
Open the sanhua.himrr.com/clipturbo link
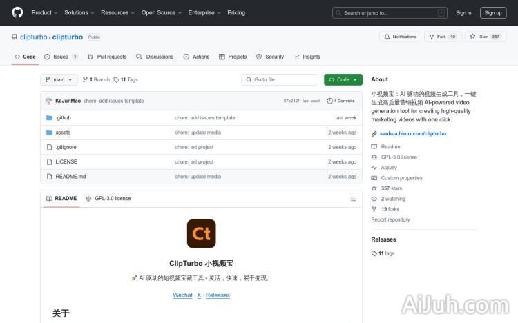(412, 133)
